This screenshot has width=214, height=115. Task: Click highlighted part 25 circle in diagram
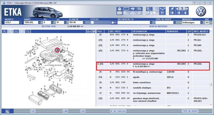(x=57, y=50)
